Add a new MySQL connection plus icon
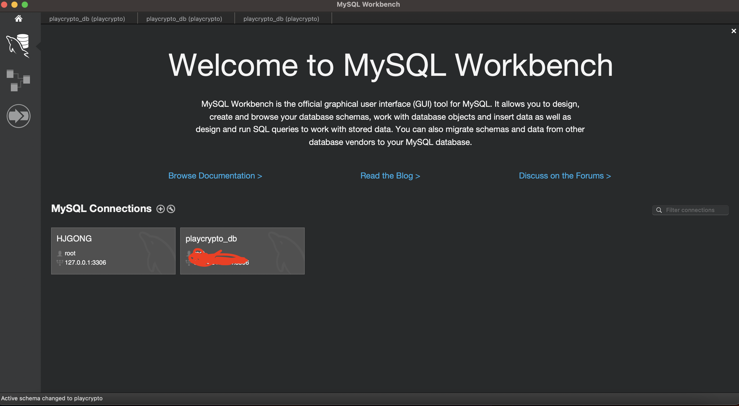Screen dimensions: 739x406 (x=160, y=209)
